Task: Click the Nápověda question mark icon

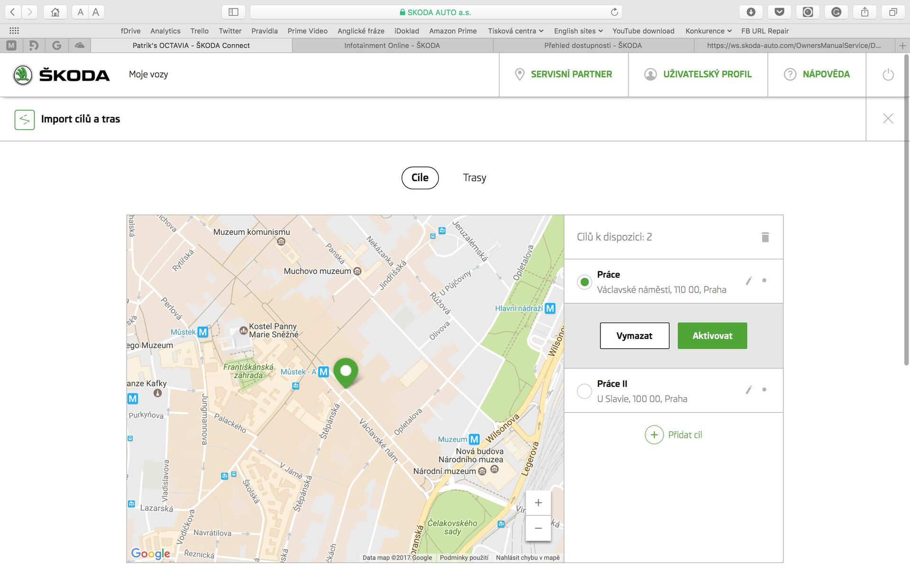Action: pos(790,74)
